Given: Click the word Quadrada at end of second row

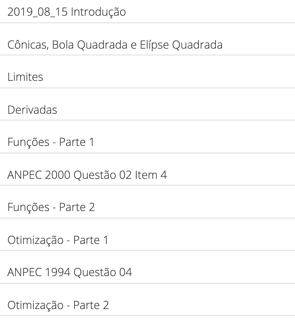Looking at the screenshot, I should [197, 45].
